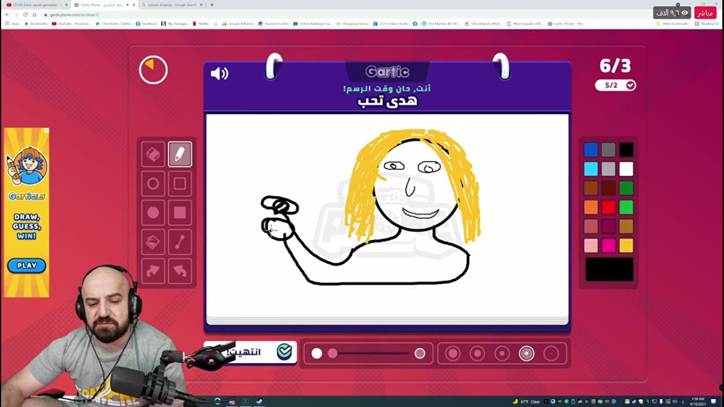Open the Apps bookmarks shortcut

coord(12,24)
